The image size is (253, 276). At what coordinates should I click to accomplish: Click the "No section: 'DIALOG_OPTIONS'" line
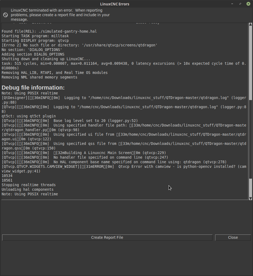32,50
